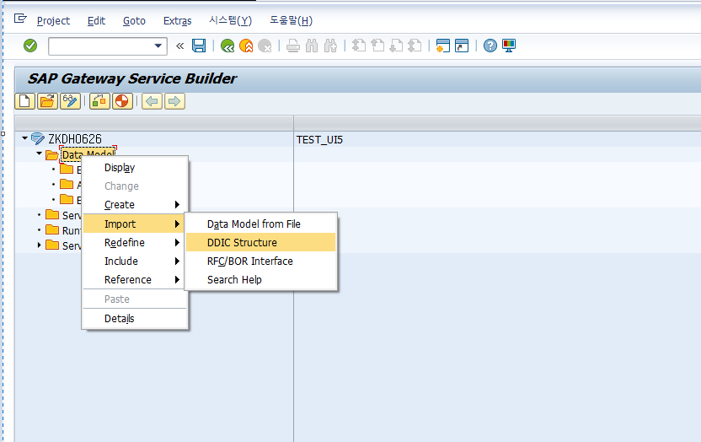Collapse the ZKDH0626 project node
Image resolution: width=701 pixels, height=442 pixels.
24,138
